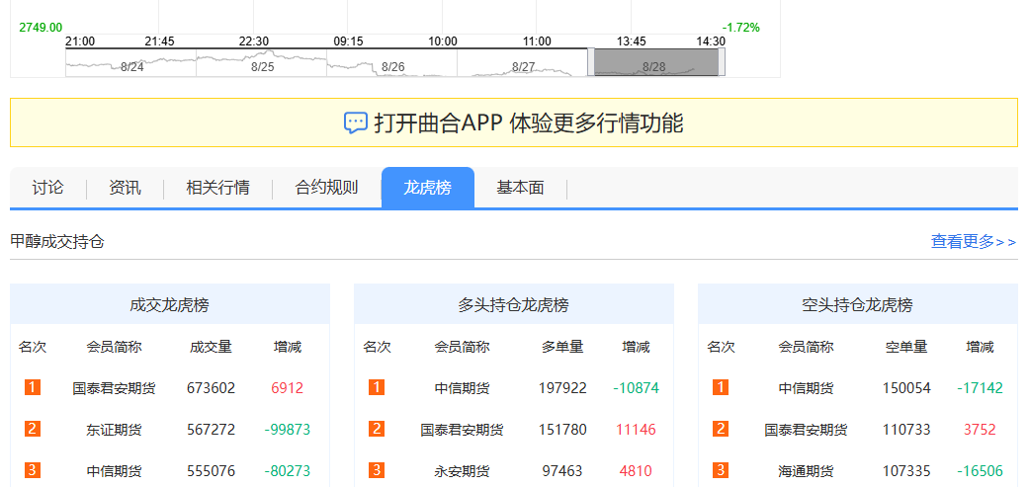The image size is (1029, 487).
Task: Click 国泰君安期货 in 空头持仓龙虎榜
Action: pos(806,431)
